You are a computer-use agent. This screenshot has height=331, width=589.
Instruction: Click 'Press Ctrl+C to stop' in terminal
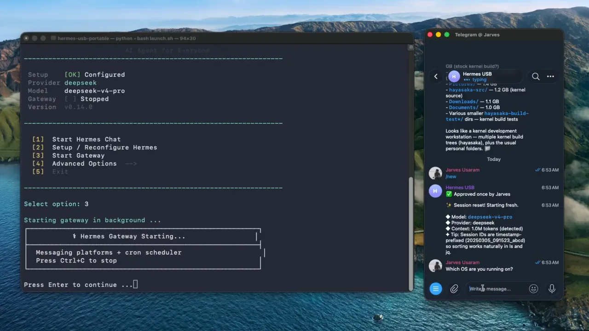[76, 261]
